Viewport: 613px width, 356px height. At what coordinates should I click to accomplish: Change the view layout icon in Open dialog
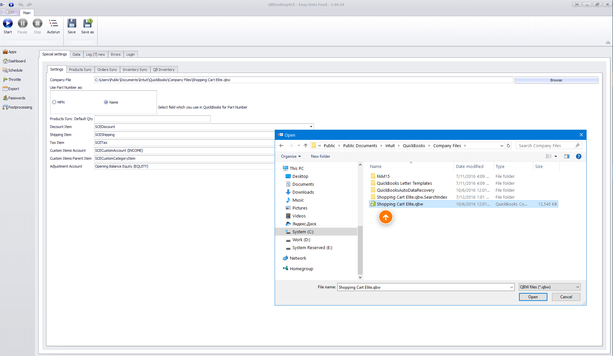click(549, 156)
